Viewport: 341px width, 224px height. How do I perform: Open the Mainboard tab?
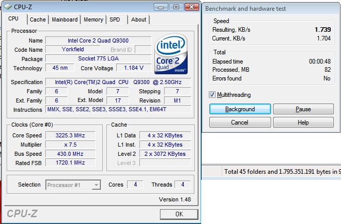point(65,19)
